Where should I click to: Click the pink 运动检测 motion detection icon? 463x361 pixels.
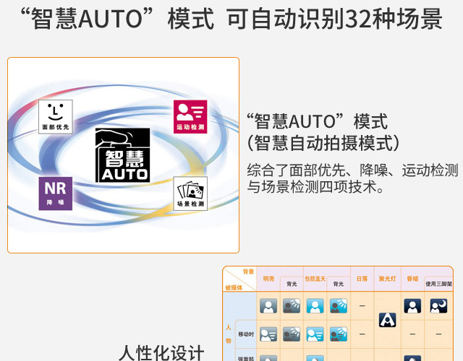(190, 117)
